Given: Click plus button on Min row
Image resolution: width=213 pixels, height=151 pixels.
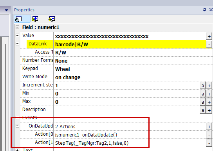Looking at the screenshot, I should [209, 94].
